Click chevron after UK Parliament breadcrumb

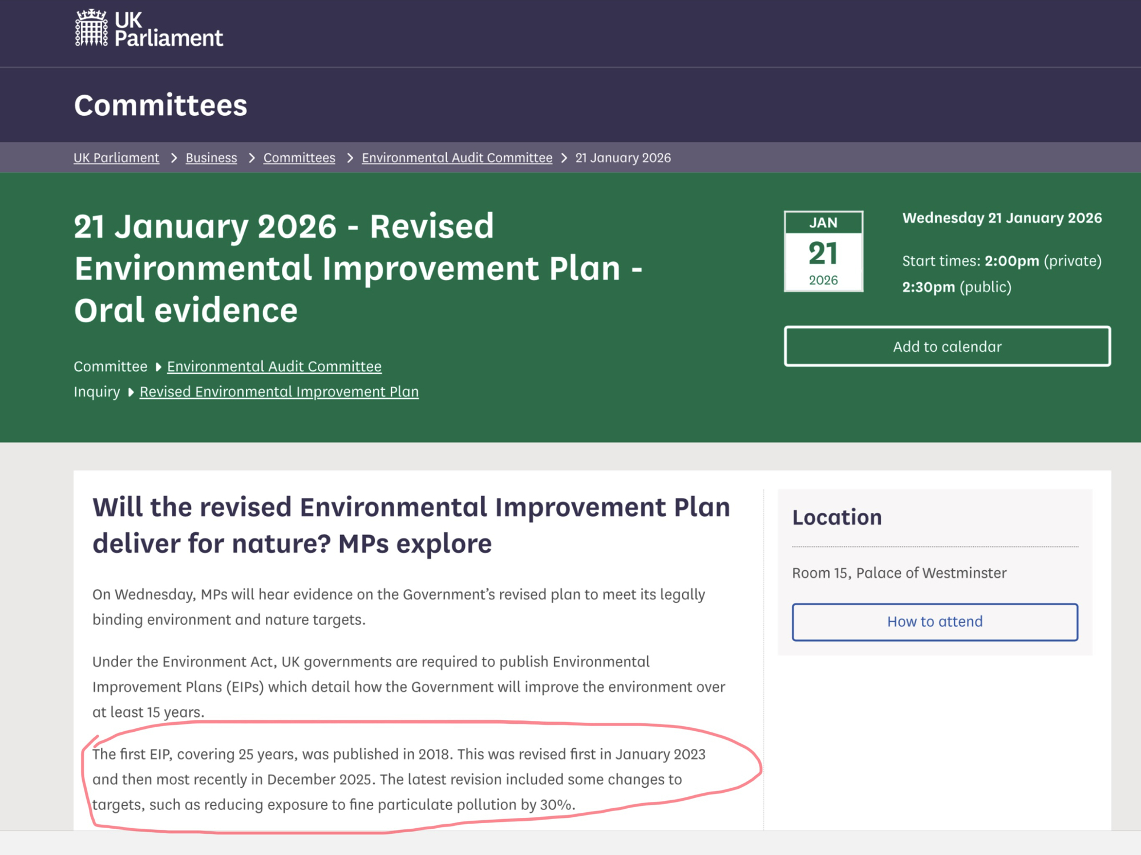(x=173, y=158)
